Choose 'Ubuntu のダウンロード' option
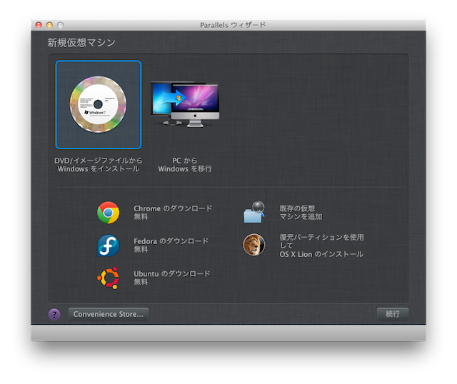Image resolution: width=457 pixels, height=384 pixels. coord(171,274)
